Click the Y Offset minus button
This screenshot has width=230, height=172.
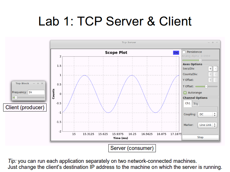(216, 80)
